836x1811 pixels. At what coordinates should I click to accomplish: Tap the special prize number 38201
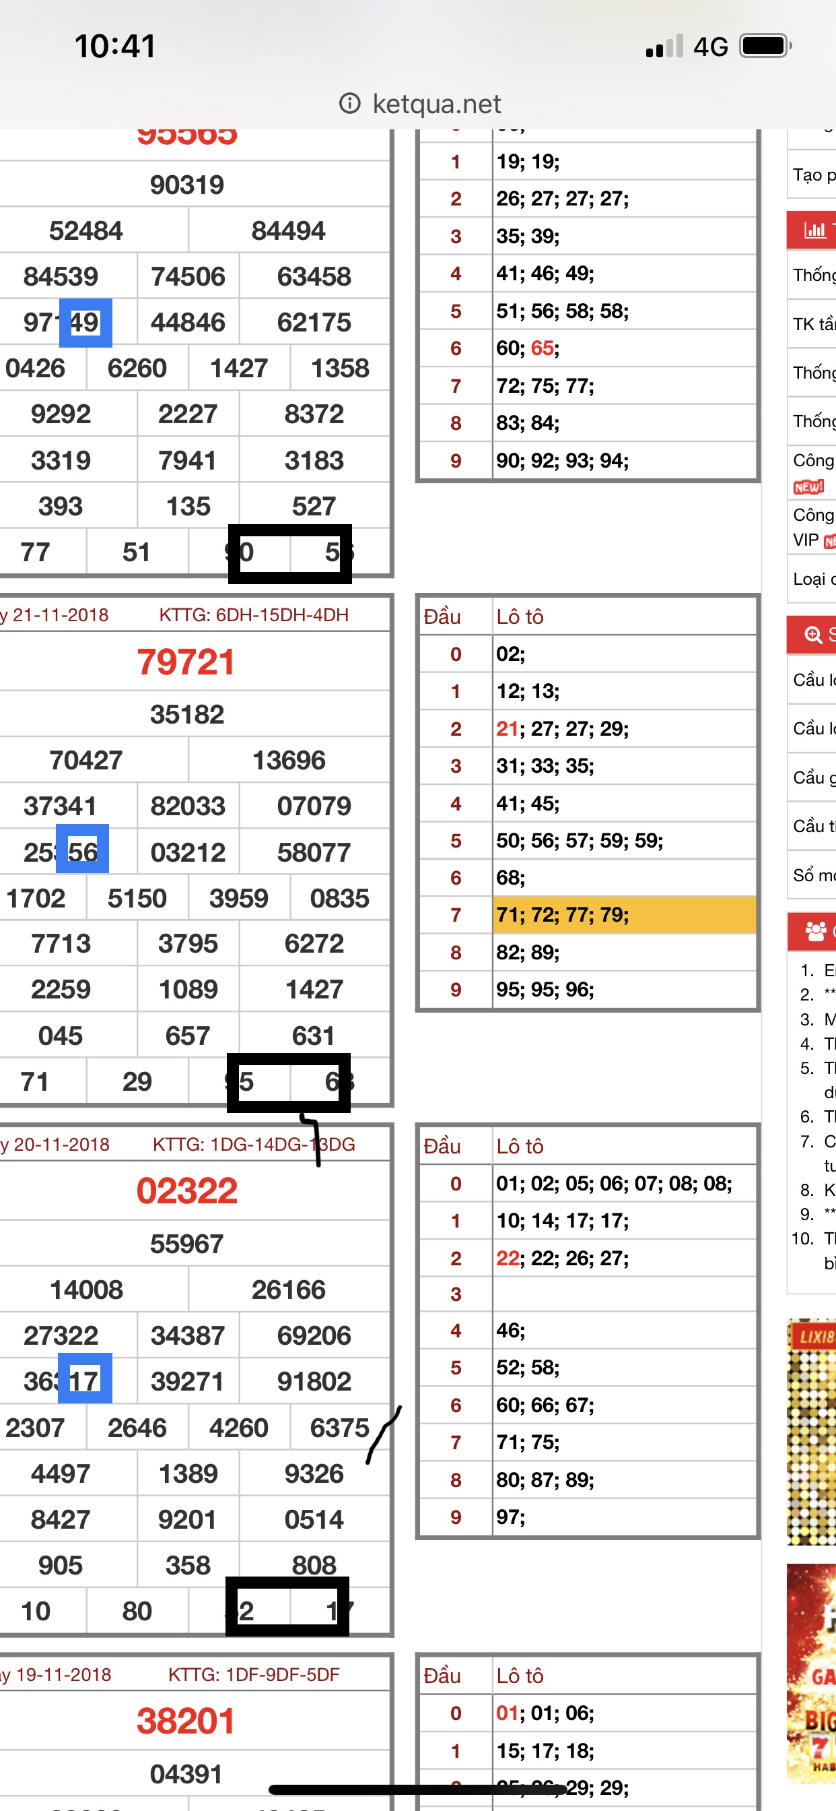click(186, 1721)
